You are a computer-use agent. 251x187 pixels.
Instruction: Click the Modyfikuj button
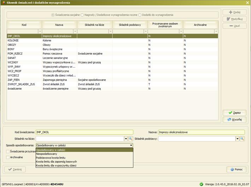234,19
